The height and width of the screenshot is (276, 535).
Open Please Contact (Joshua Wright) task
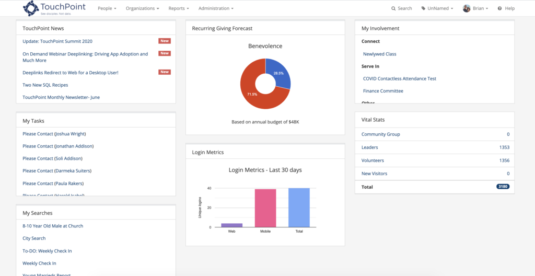[54, 134]
